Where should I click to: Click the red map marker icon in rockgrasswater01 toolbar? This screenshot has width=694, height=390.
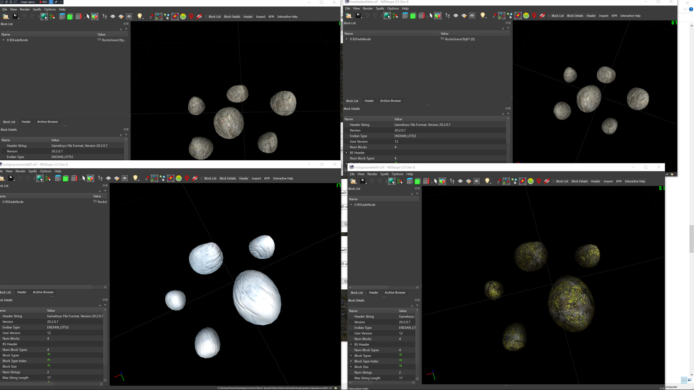pyautogui.click(x=539, y=181)
